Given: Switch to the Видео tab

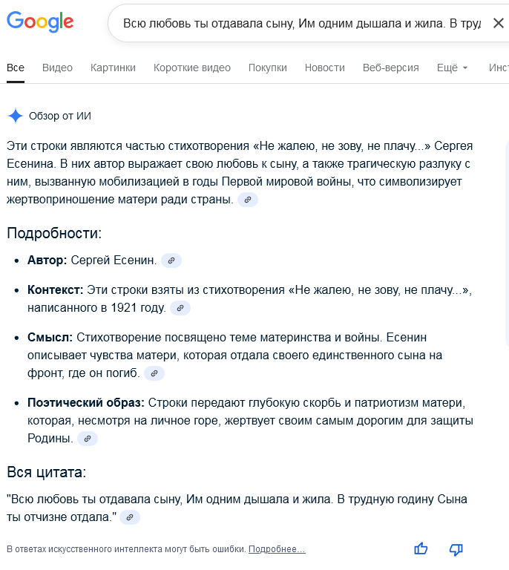Looking at the screenshot, I should [57, 68].
